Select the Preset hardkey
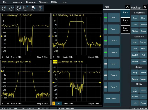 pos(143,103)
